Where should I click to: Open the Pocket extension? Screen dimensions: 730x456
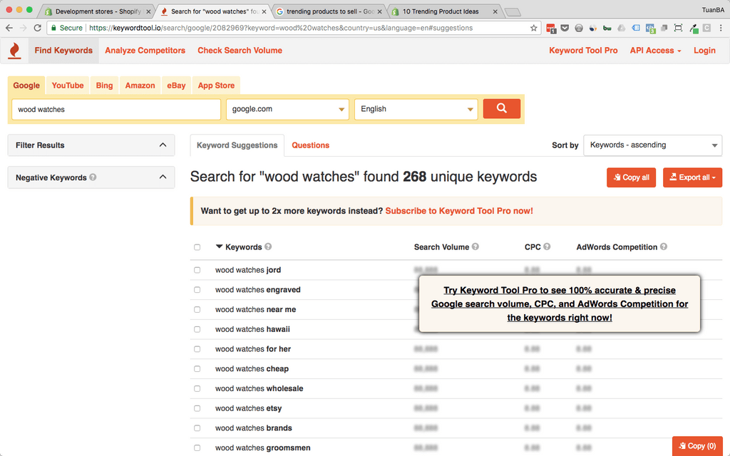point(565,28)
